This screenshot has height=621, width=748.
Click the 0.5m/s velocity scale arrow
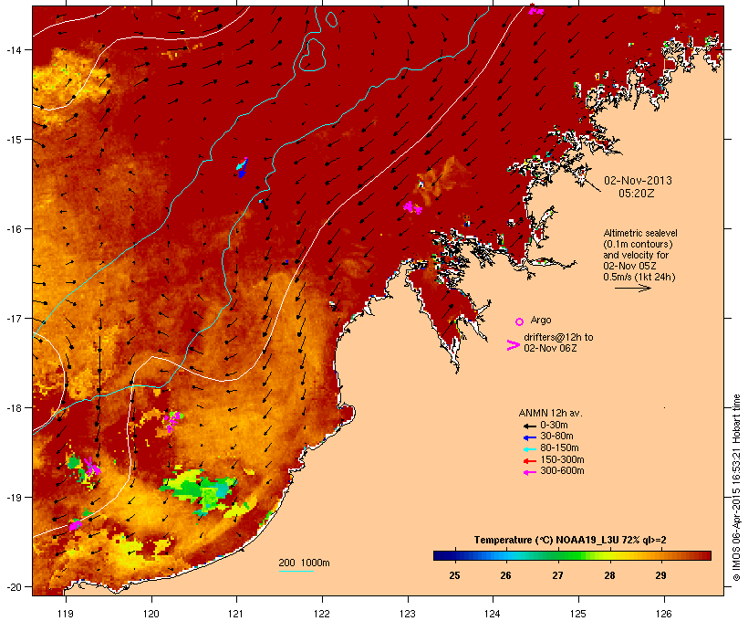(632, 288)
